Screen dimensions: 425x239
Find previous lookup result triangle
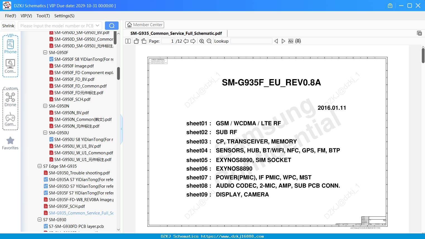276,41
